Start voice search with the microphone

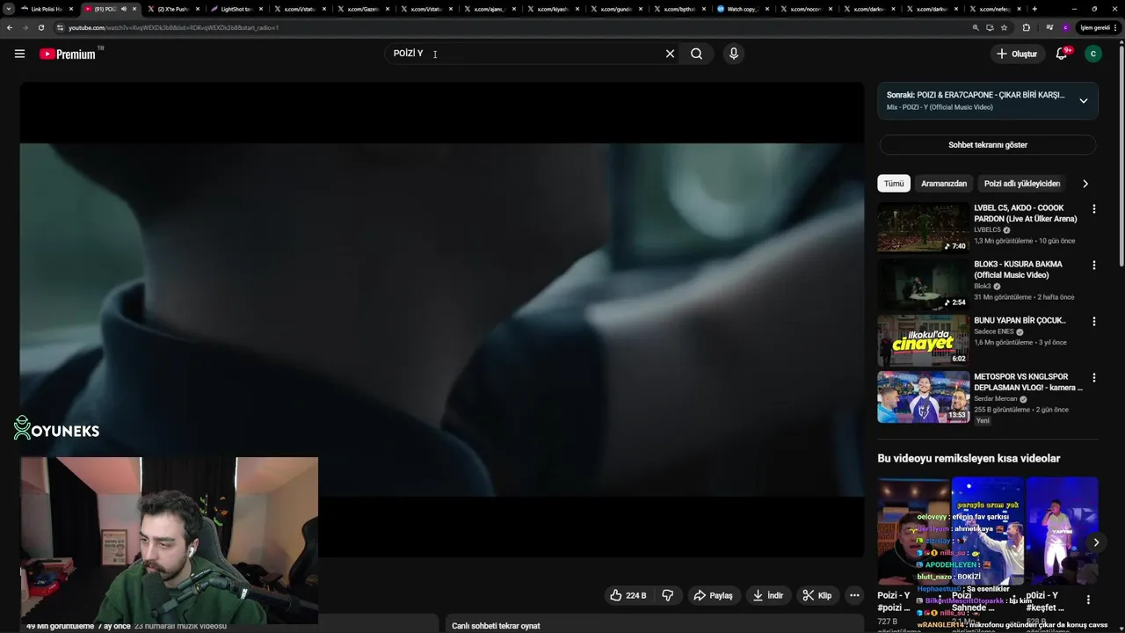(733, 54)
